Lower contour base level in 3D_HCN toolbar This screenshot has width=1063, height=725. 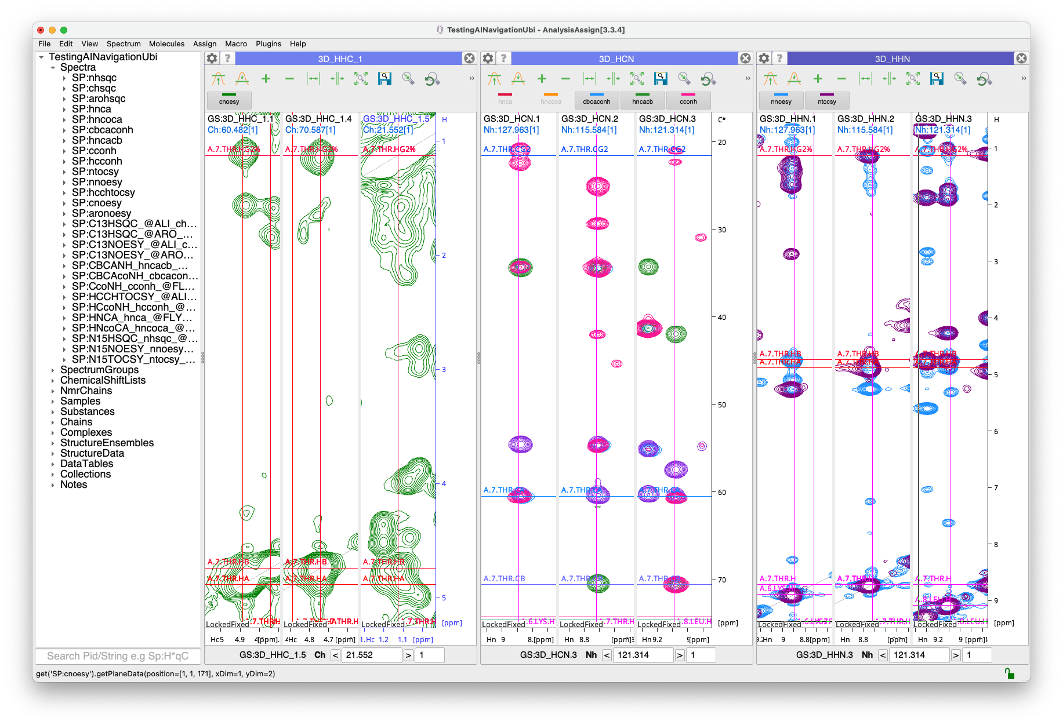pos(518,79)
